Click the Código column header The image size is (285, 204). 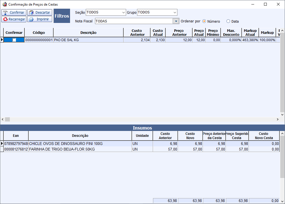pos(39,33)
